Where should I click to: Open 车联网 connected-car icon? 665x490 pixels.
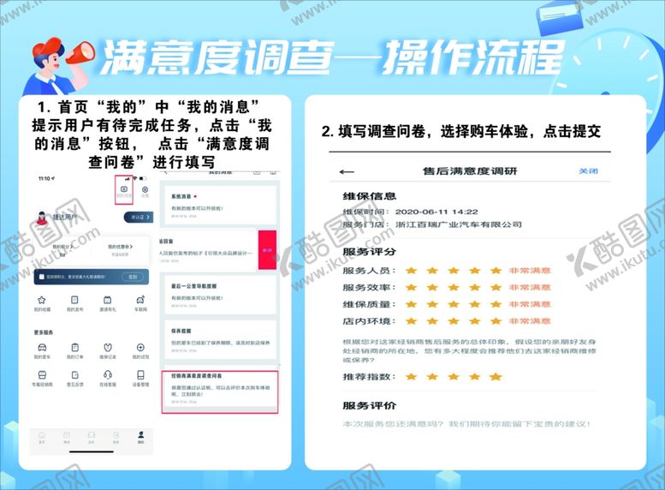(x=140, y=300)
